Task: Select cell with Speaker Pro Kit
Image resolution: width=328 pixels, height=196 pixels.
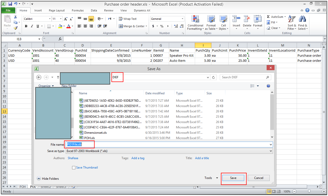Action: 182,55
